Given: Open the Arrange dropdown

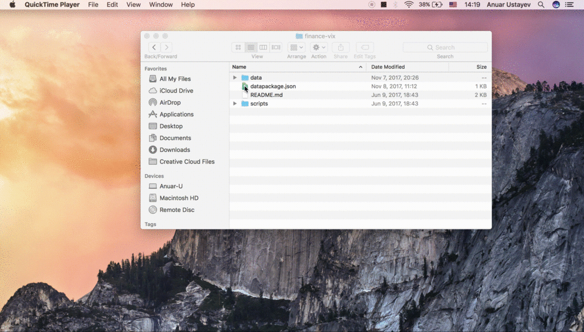Looking at the screenshot, I should pos(297,47).
